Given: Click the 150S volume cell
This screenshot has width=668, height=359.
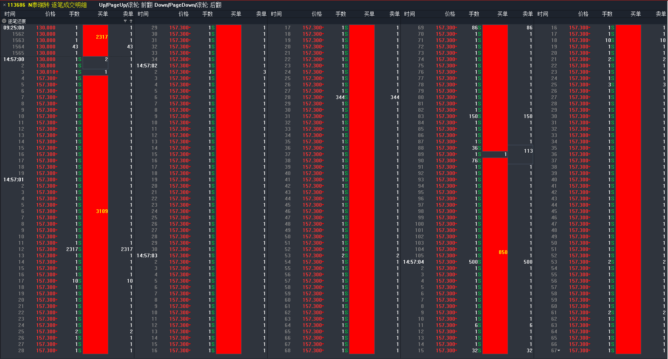Looking at the screenshot, I should 475,116.
